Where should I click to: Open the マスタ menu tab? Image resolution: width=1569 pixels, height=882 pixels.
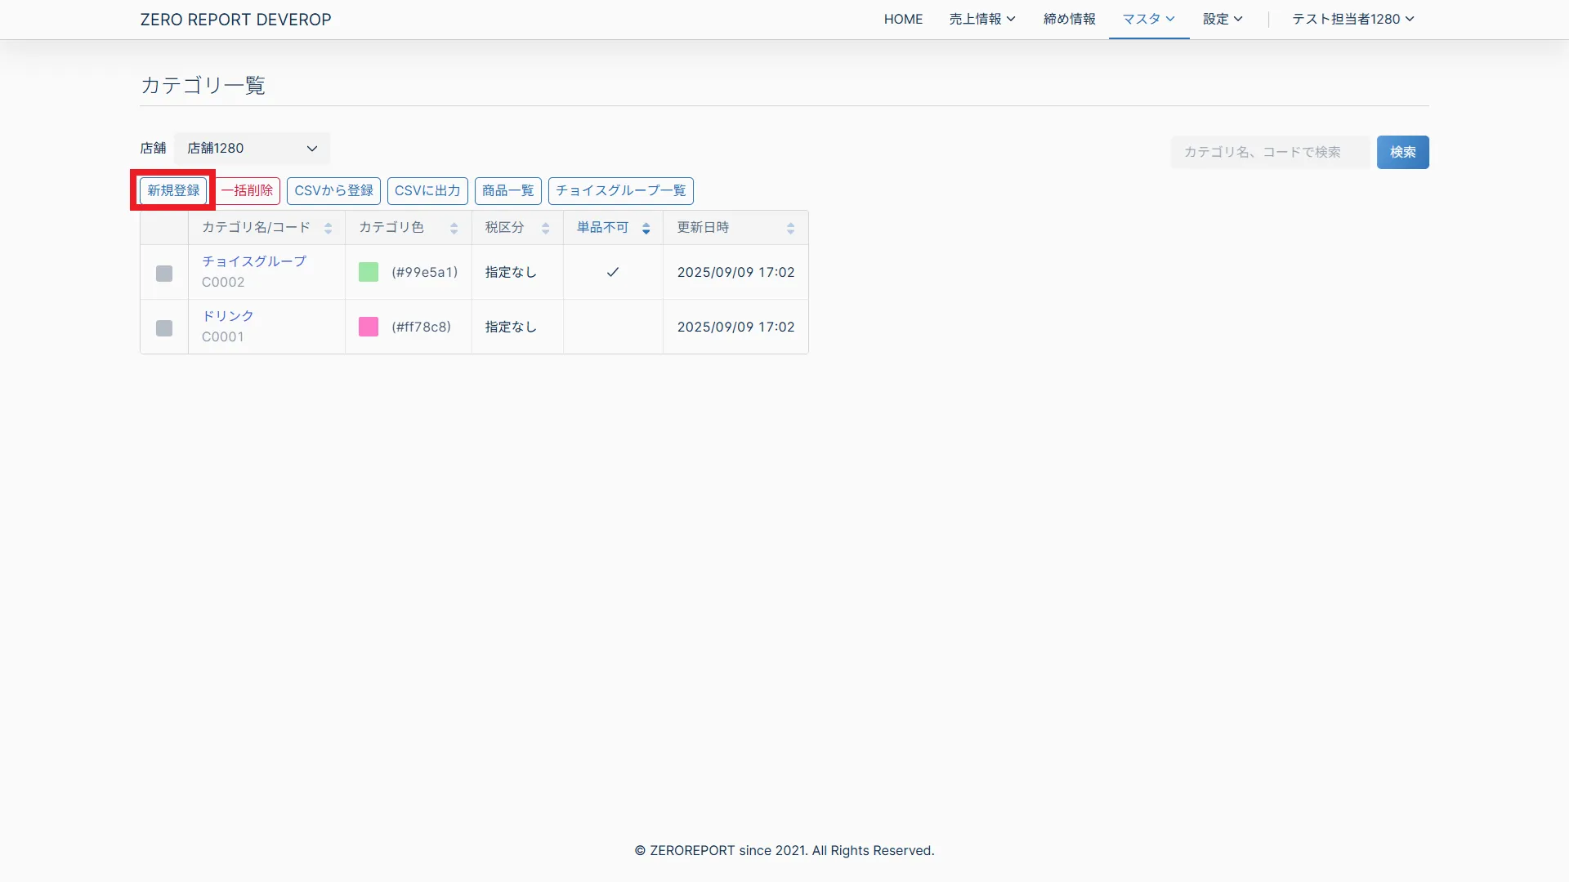pos(1148,19)
